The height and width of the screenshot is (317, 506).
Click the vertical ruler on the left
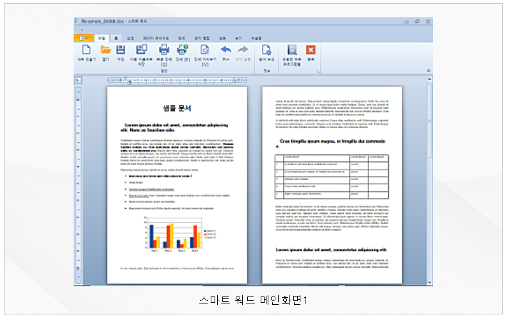click(x=78, y=185)
